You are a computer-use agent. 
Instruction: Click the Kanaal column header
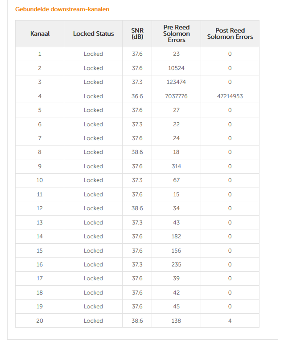[40, 33]
